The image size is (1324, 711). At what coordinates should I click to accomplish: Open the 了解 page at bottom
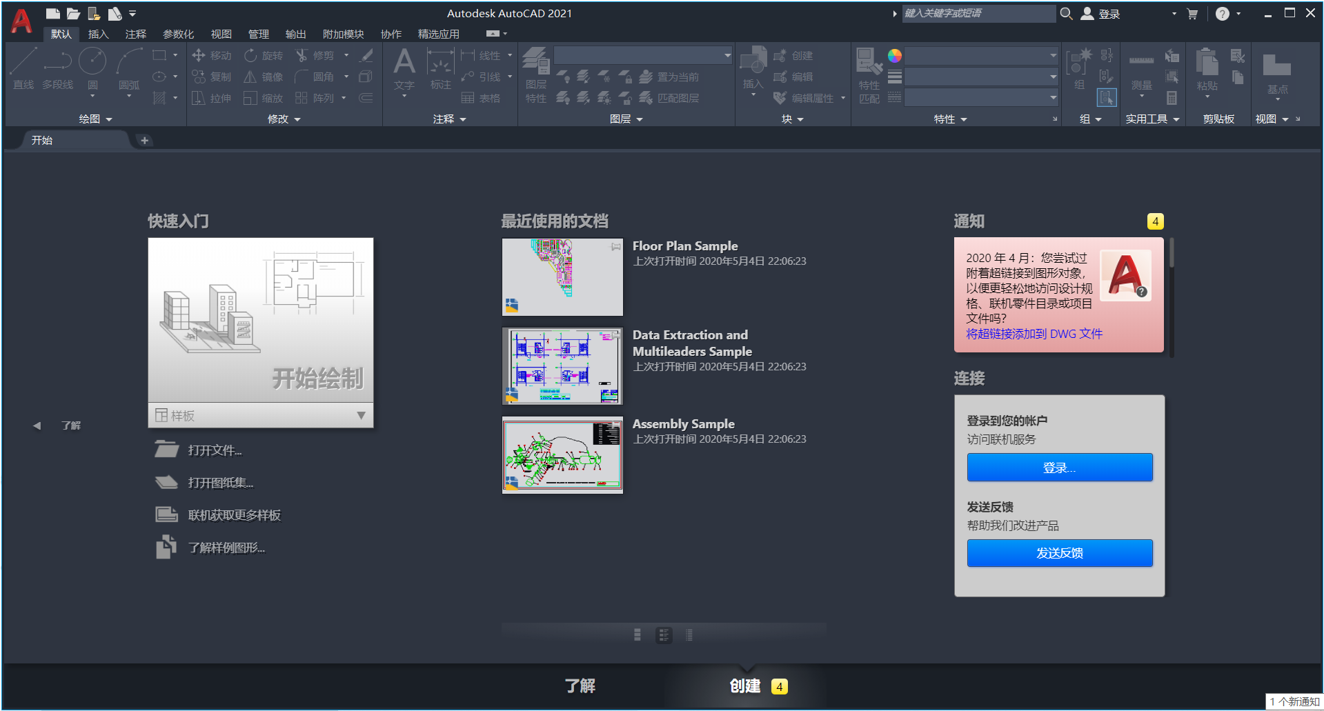(580, 686)
